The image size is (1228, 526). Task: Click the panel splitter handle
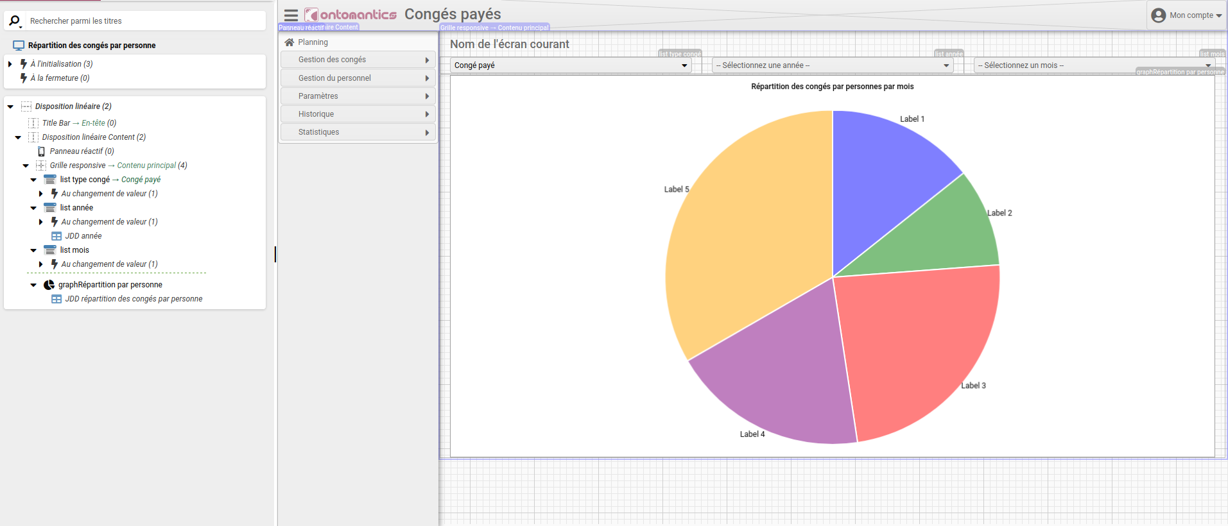pos(275,254)
